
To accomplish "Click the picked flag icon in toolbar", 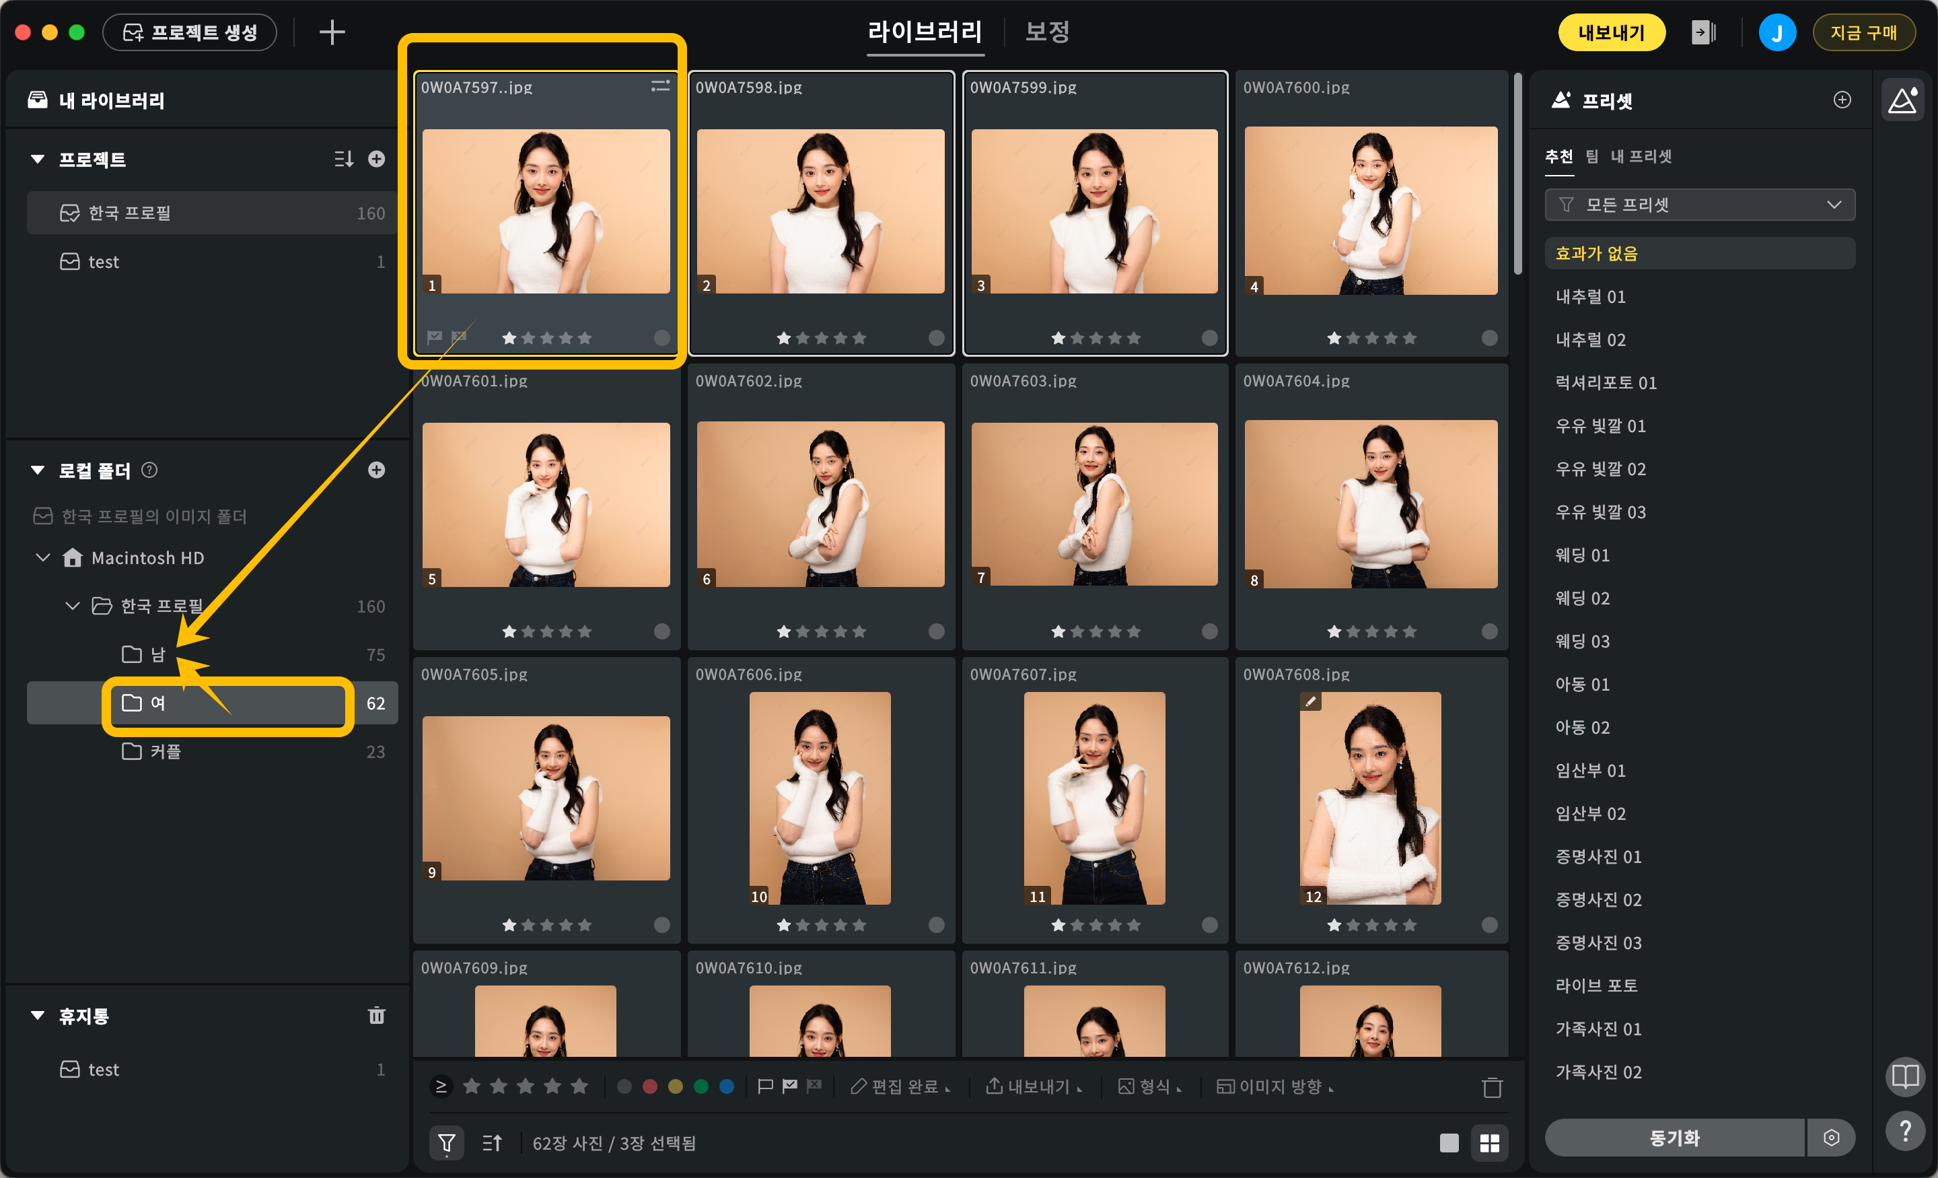I will point(790,1086).
